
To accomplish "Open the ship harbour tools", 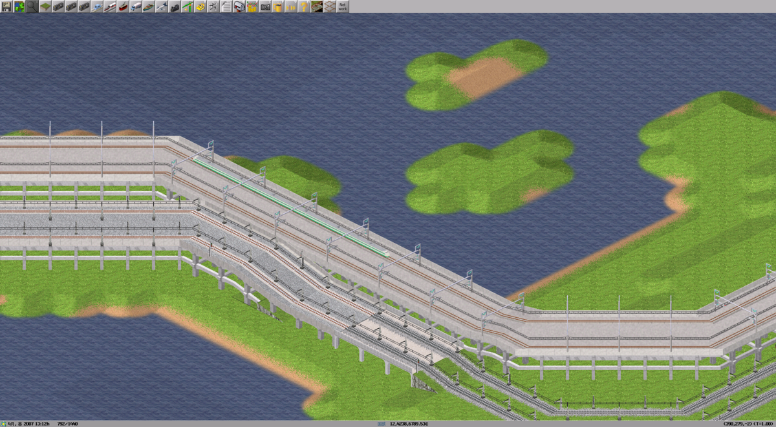I will point(149,6).
